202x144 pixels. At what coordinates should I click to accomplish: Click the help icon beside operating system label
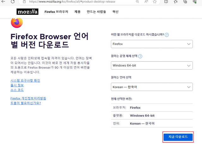(x=140, y=56)
